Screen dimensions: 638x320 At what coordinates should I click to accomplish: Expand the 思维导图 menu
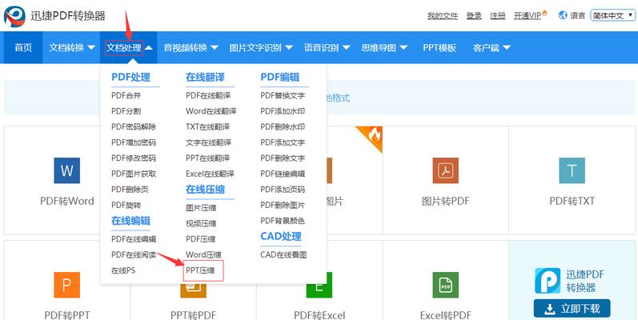(x=384, y=47)
